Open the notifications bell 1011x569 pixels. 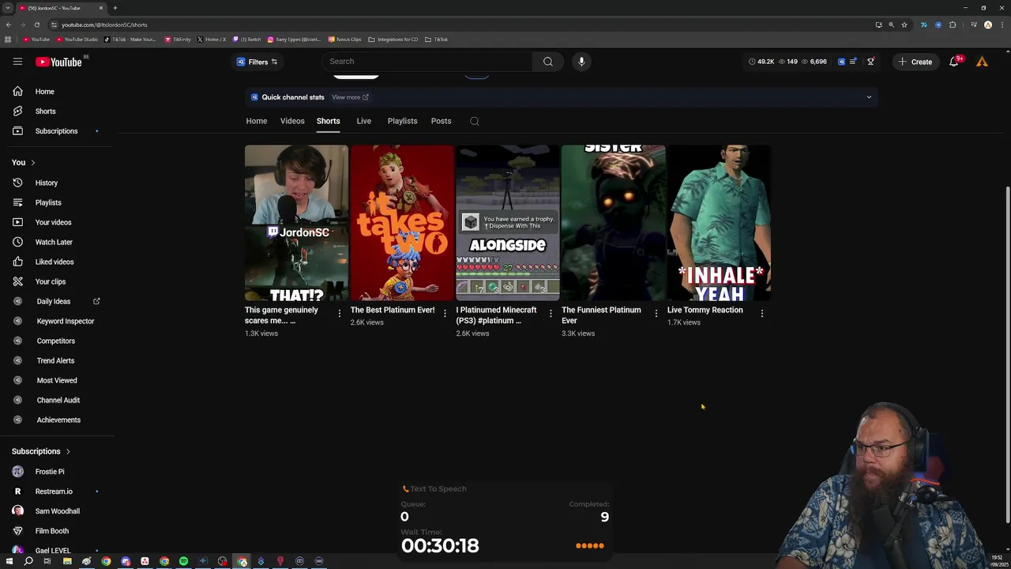tap(954, 62)
